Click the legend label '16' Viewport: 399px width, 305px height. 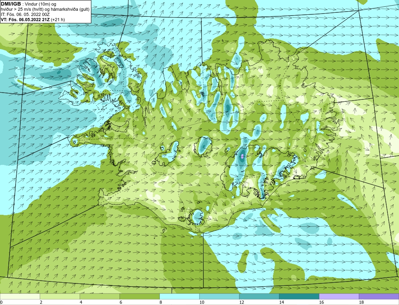321,302
